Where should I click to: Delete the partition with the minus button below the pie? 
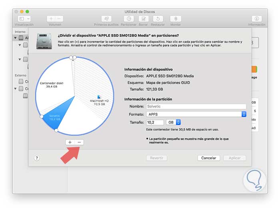click(x=79, y=142)
